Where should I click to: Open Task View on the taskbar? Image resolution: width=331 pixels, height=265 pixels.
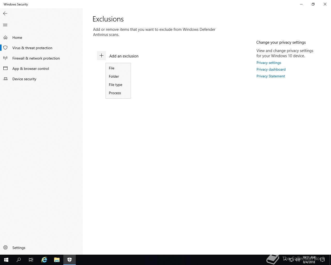click(x=31, y=260)
